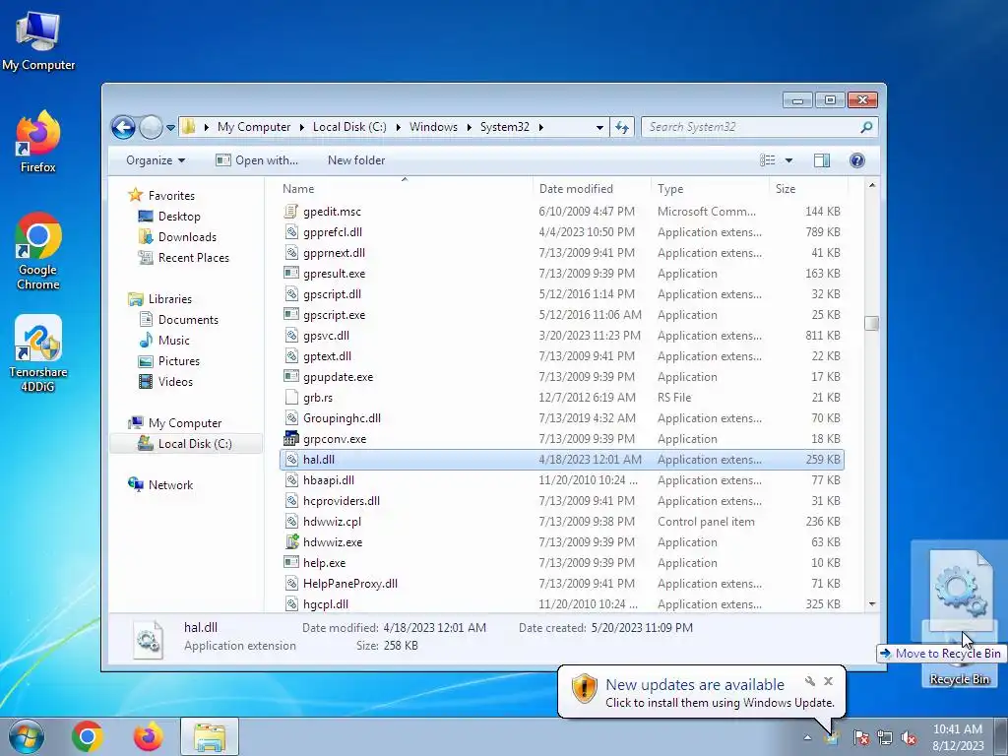Click System32 in the address breadcrumb
This screenshot has height=756, width=1008.
505,127
